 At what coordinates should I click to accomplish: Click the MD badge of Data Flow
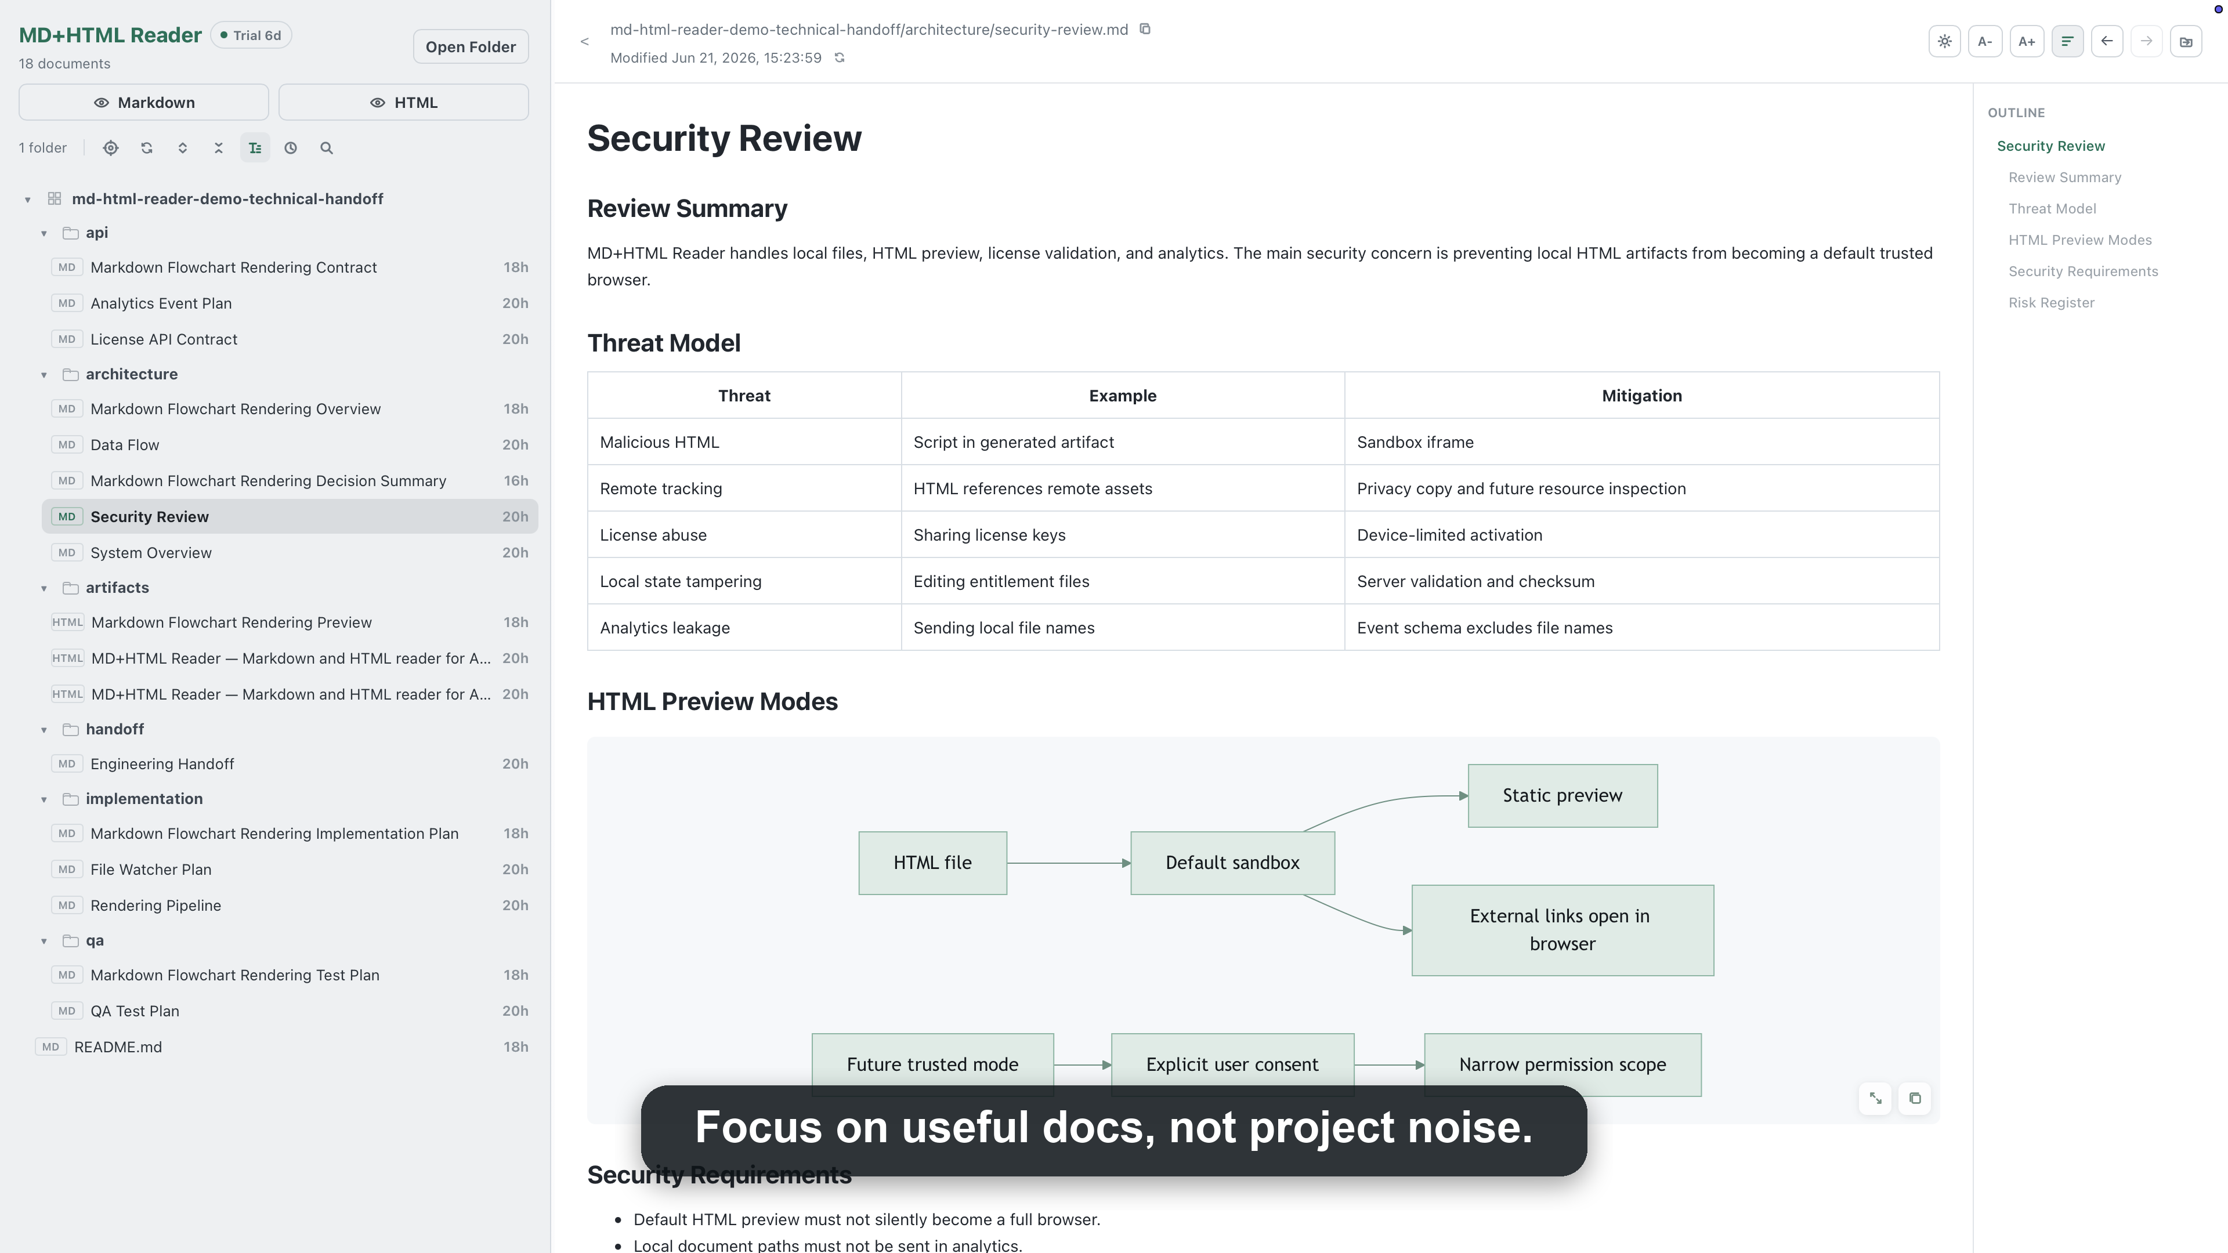[67, 446]
